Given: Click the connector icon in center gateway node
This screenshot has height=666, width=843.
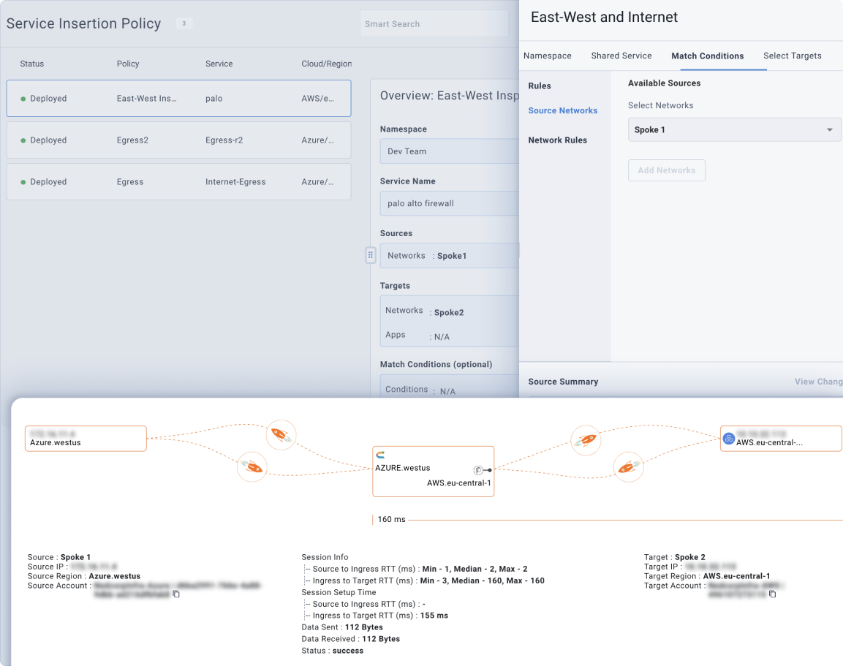Looking at the screenshot, I should pos(479,470).
